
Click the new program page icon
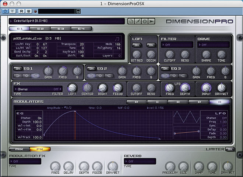point(131,21)
